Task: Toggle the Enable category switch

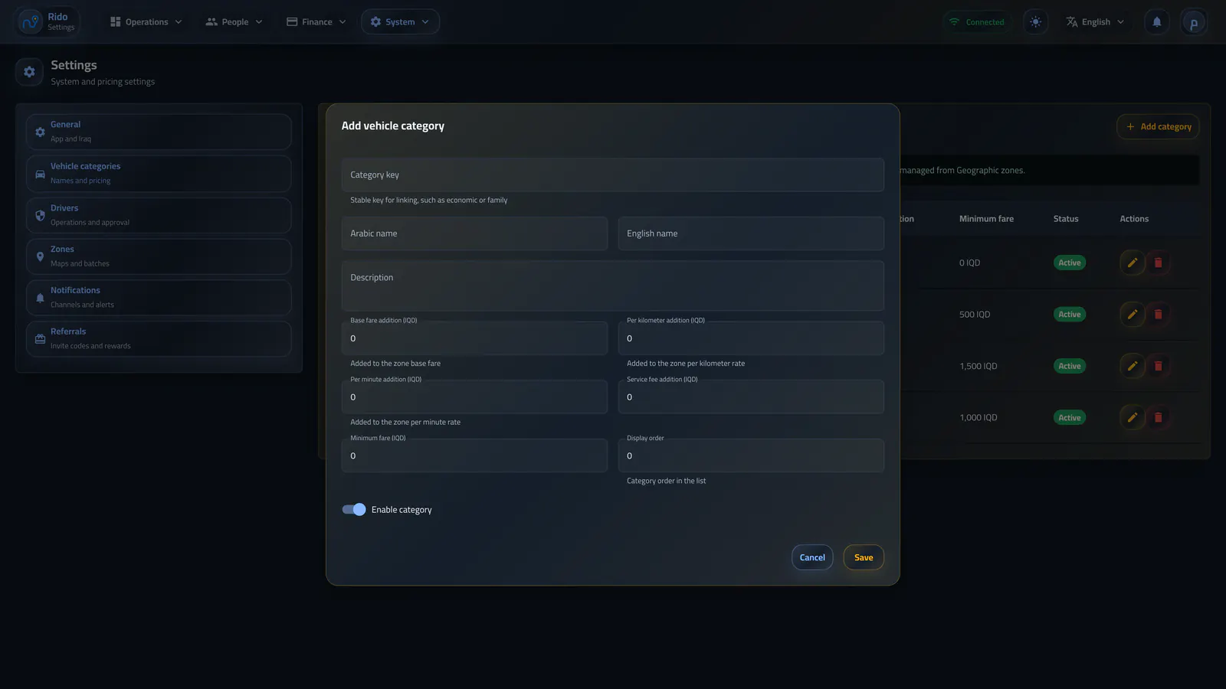Action: point(354,510)
